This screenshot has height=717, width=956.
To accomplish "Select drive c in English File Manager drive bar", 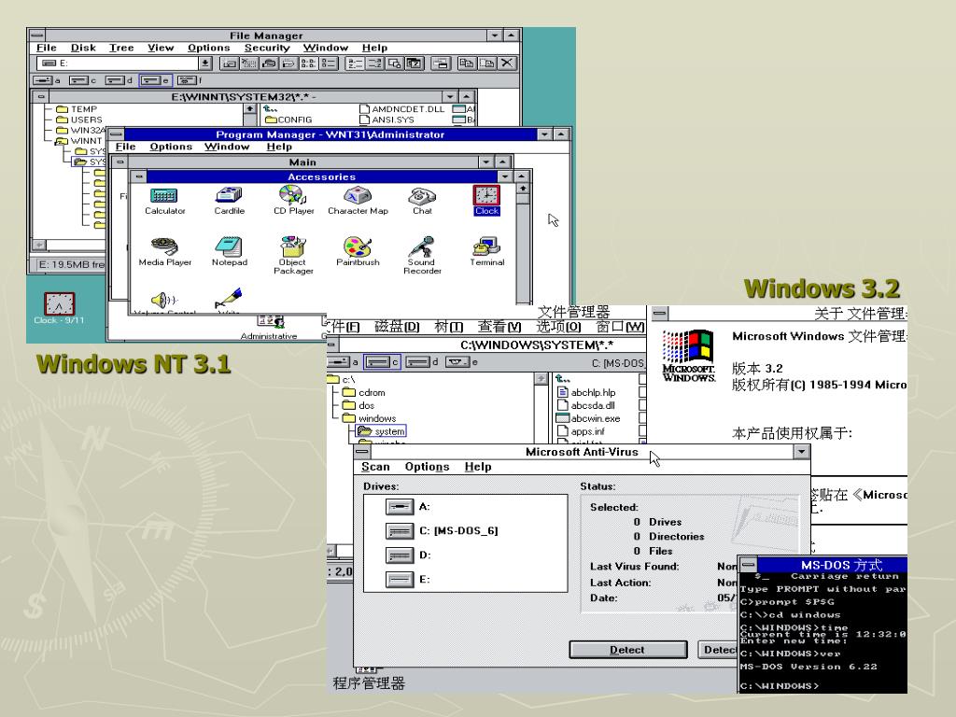I will [x=83, y=80].
